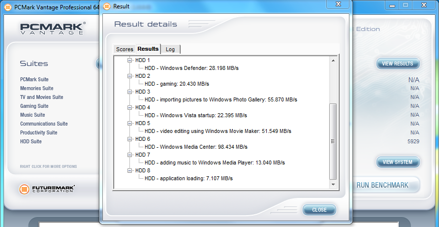Click the HDD 8 node label
Image resolution: width=439 pixels, height=227 pixels.
click(143, 170)
